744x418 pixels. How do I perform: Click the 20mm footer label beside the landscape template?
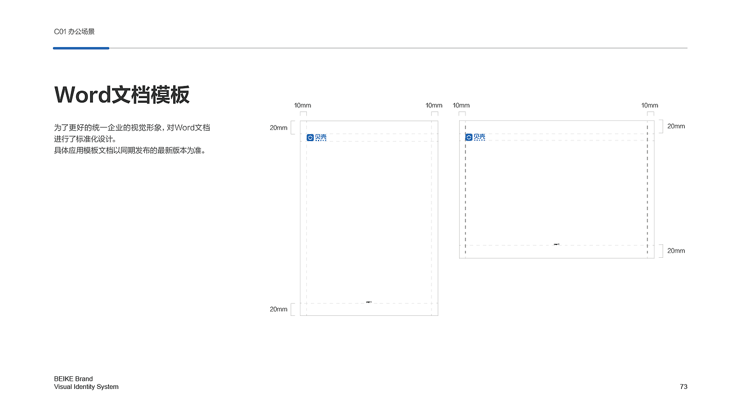(x=676, y=251)
